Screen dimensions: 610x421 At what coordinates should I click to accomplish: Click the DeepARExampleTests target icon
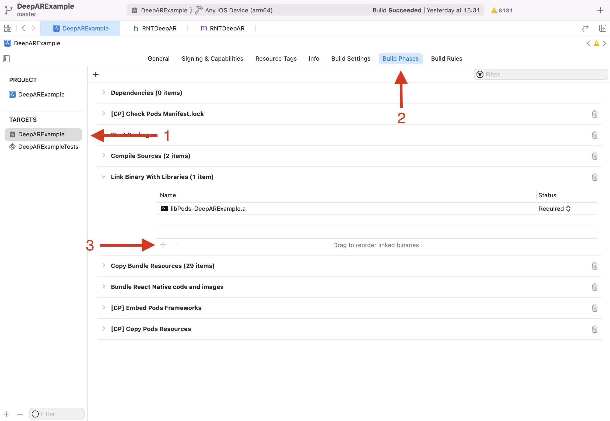point(12,147)
